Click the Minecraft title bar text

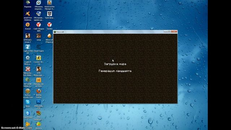coord(60,32)
